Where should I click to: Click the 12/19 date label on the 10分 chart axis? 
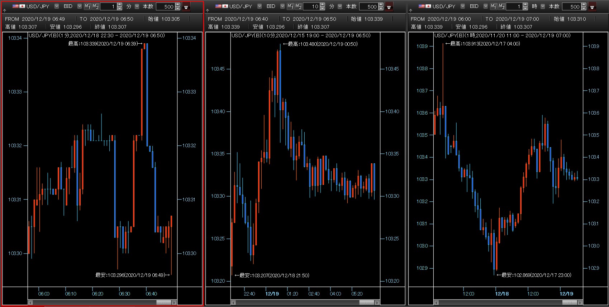272,294
